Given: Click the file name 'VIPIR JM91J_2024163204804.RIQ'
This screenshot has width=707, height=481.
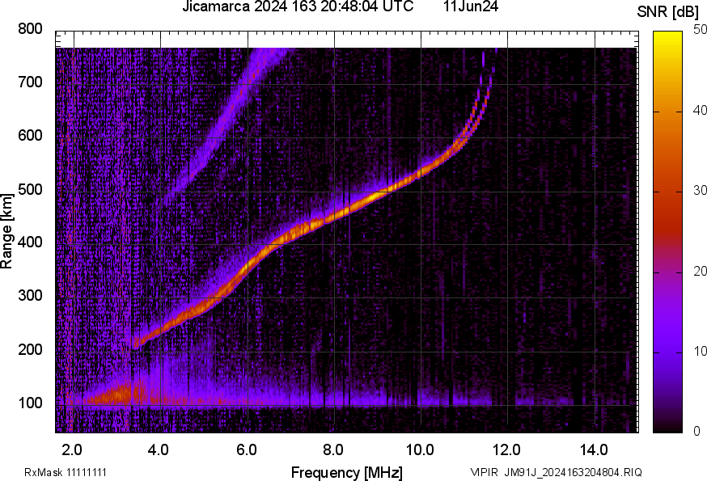Looking at the screenshot, I should [556, 472].
